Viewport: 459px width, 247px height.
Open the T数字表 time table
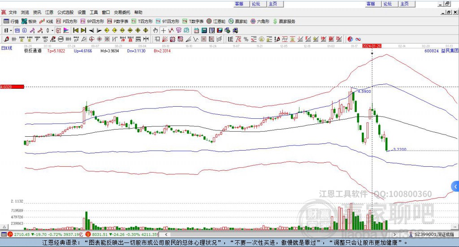(193, 22)
